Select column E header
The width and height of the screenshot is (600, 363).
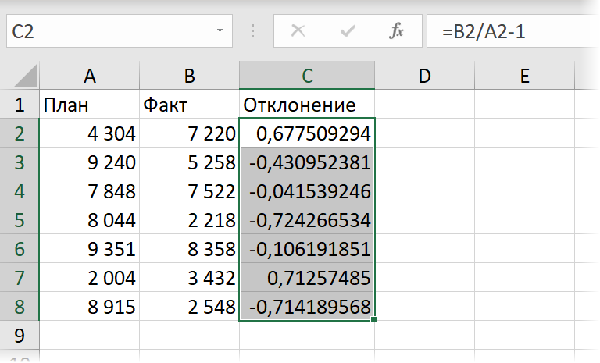(524, 76)
